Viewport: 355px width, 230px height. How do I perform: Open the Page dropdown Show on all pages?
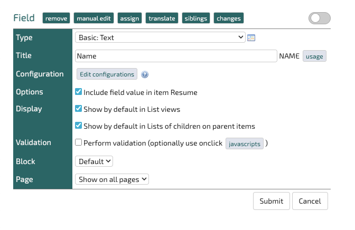coord(112,179)
